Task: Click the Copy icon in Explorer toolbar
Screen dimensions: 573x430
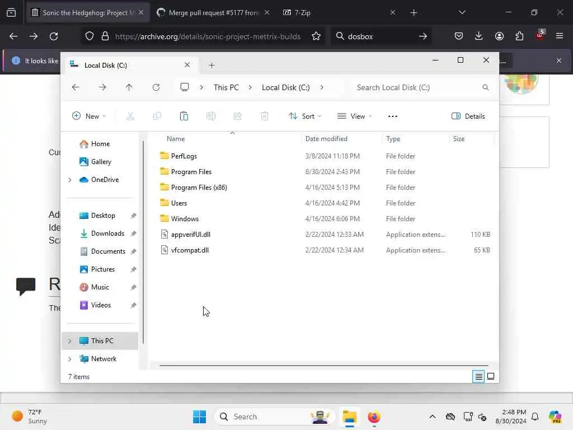Action: click(x=157, y=116)
